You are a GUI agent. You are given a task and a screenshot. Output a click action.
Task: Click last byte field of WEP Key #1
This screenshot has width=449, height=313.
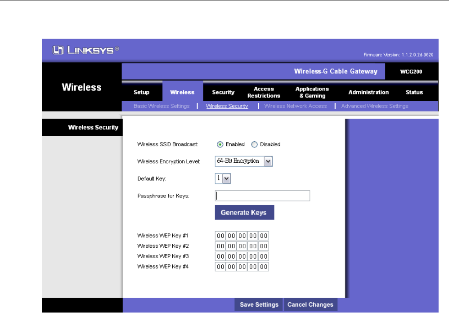[264, 236]
